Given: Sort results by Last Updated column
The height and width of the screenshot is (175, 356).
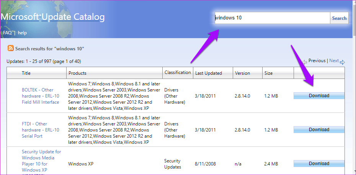Looking at the screenshot, I should click(208, 73).
